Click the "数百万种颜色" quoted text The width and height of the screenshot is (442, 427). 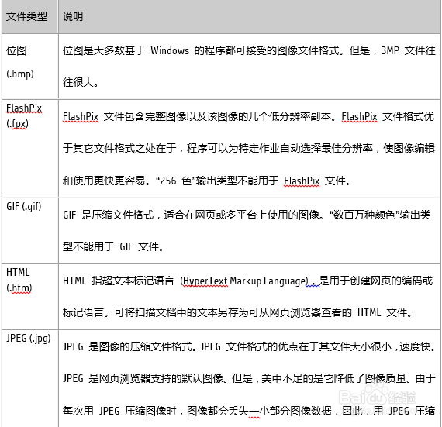[x=364, y=215]
